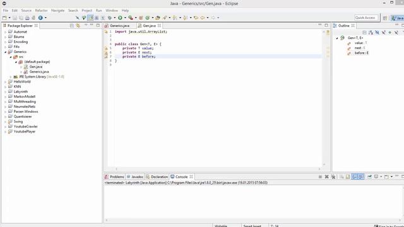This screenshot has height=227, width=404.
Task: Open the Package Explorer View Menu triangle
Action: coord(86,25)
